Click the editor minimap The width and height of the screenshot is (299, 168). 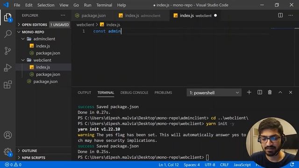click(282, 28)
